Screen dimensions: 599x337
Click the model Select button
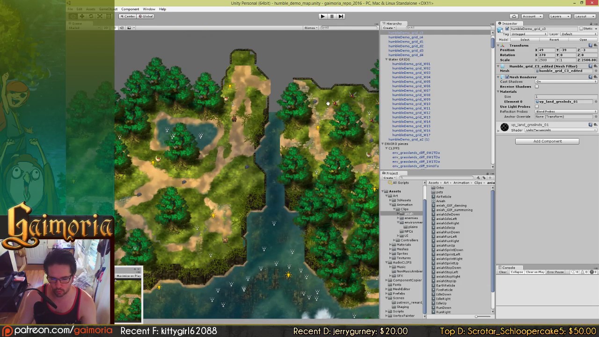coord(525,40)
